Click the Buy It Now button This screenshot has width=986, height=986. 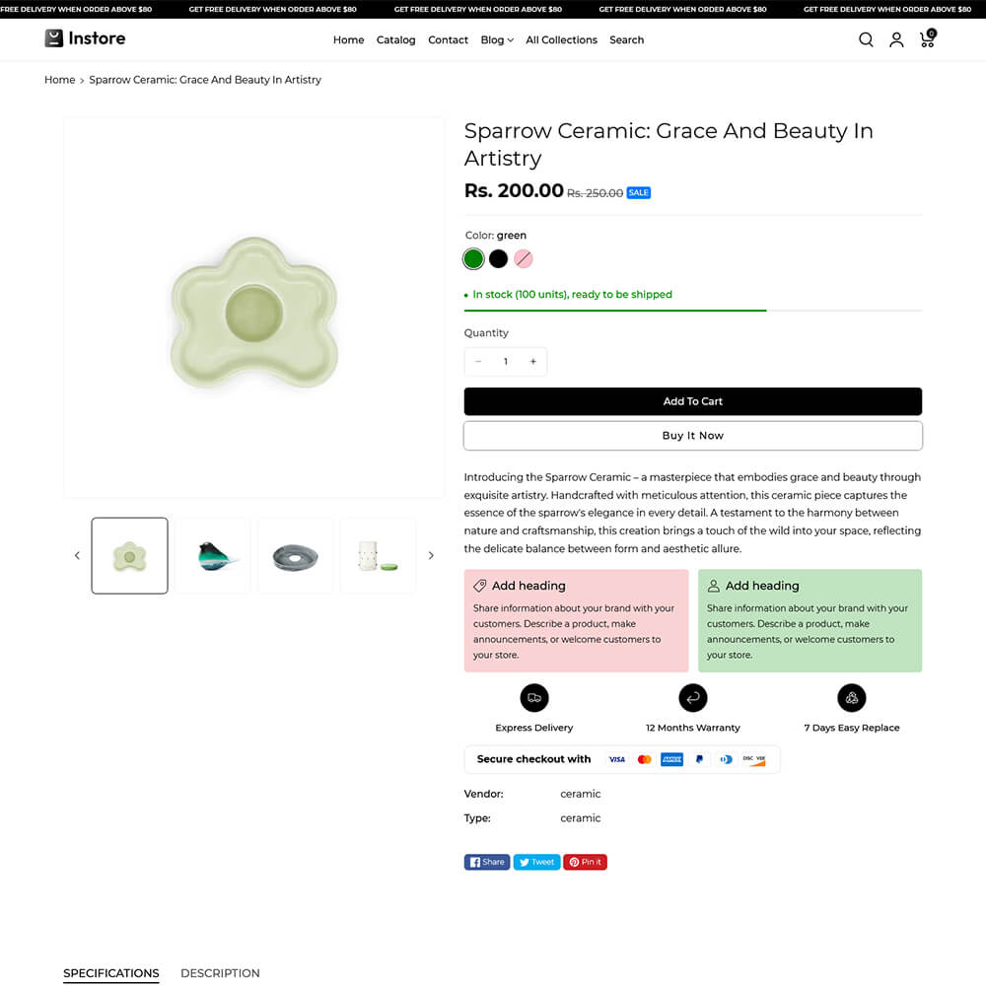(x=692, y=436)
